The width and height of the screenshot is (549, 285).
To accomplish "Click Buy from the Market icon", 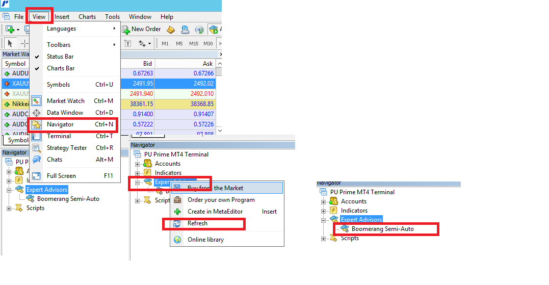I will point(177,188).
